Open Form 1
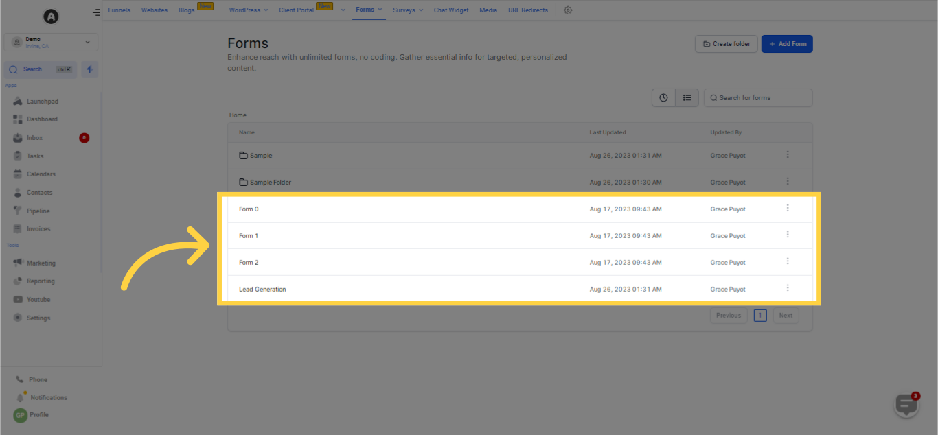The width and height of the screenshot is (938, 435). (x=249, y=236)
